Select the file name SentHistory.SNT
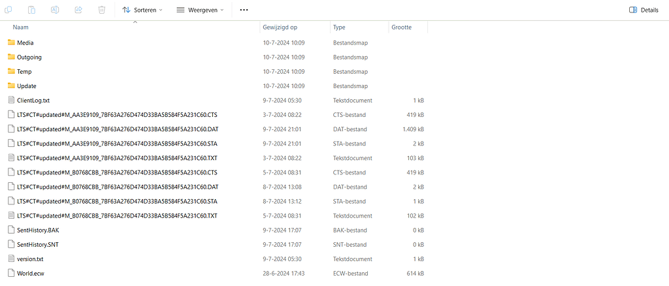The width and height of the screenshot is (669, 286). click(x=37, y=245)
